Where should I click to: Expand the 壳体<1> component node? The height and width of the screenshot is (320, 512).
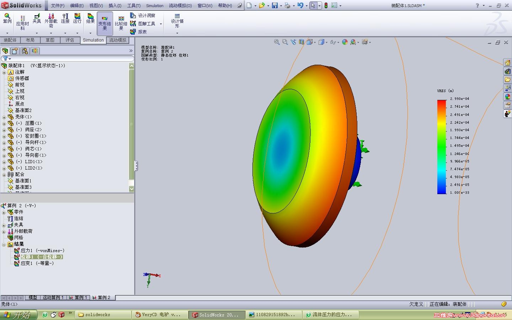[4, 117]
